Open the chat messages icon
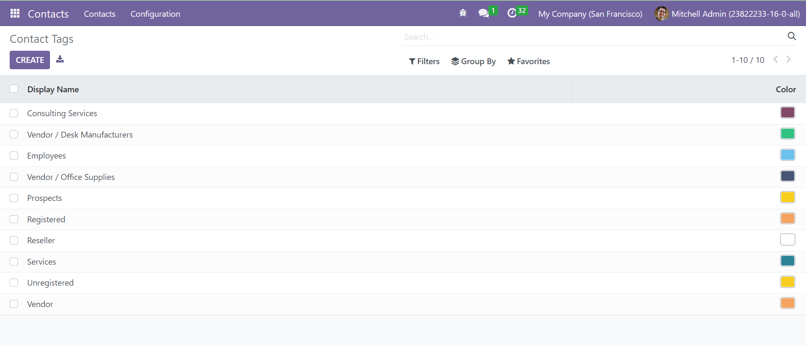 pos(484,13)
